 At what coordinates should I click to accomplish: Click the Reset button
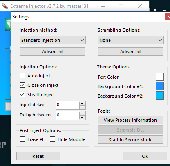[38, 156]
